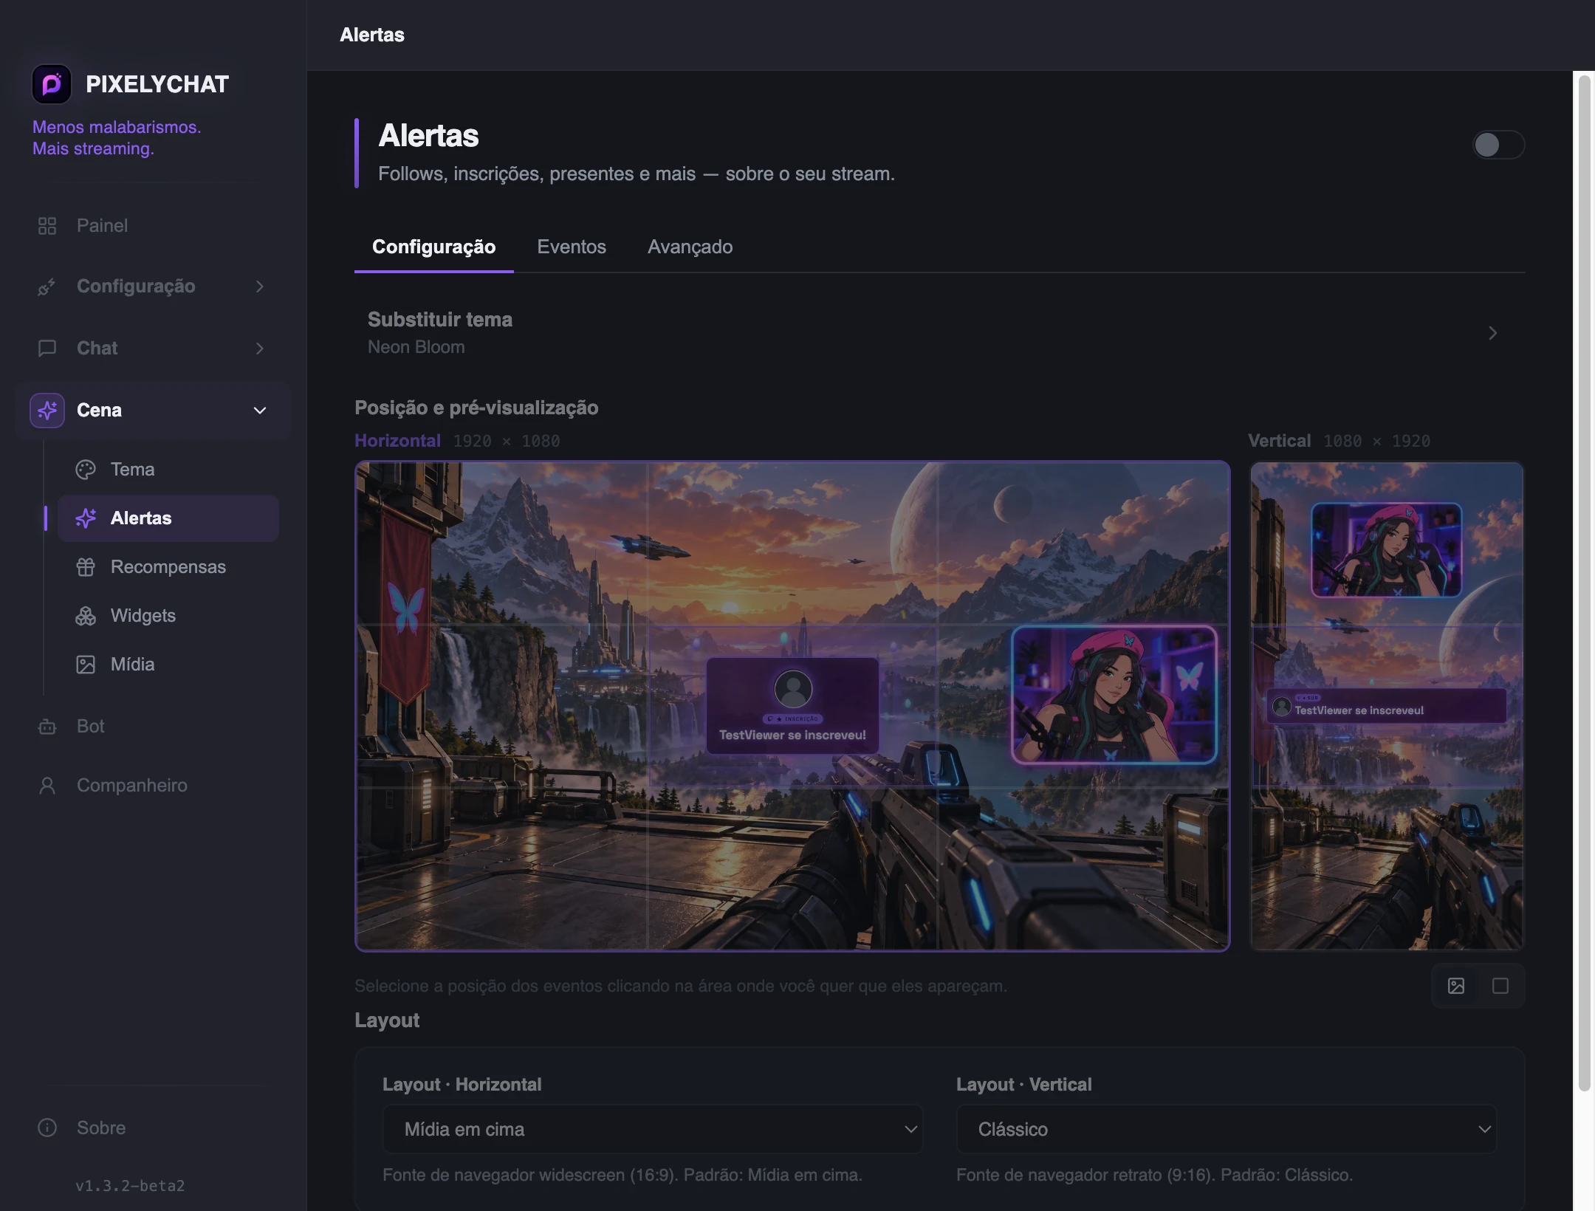Select the blank square preview background icon
This screenshot has width=1595, height=1211.
[x=1500, y=986]
